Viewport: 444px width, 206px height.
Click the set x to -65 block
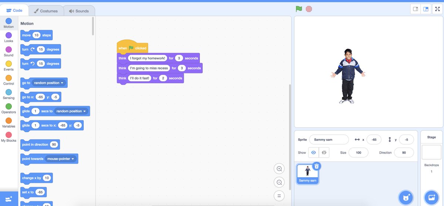33,192
